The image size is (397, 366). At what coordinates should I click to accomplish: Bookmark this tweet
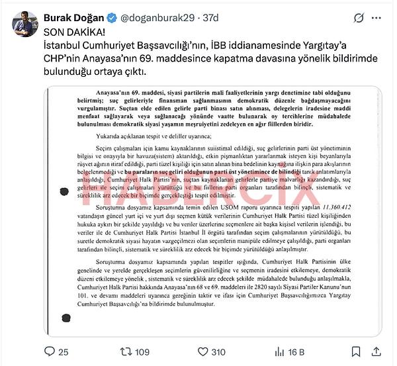tap(356, 351)
